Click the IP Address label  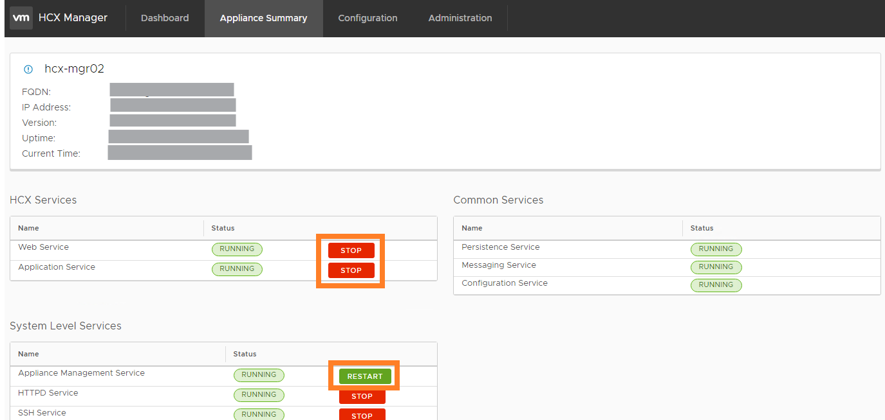(x=46, y=107)
